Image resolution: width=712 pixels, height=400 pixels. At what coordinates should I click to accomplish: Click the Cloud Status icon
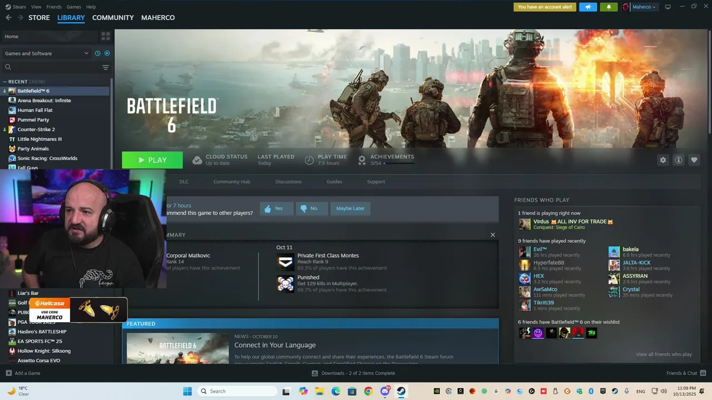pos(197,160)
